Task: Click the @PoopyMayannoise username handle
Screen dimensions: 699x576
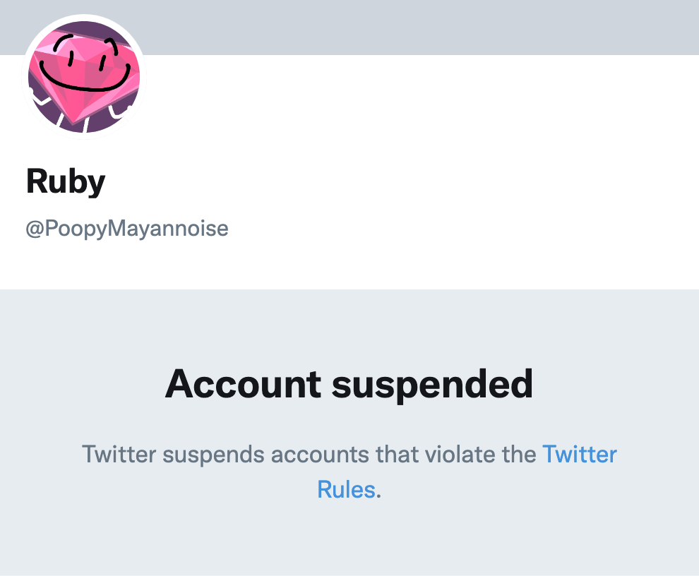Action: (x=127, y=228)
